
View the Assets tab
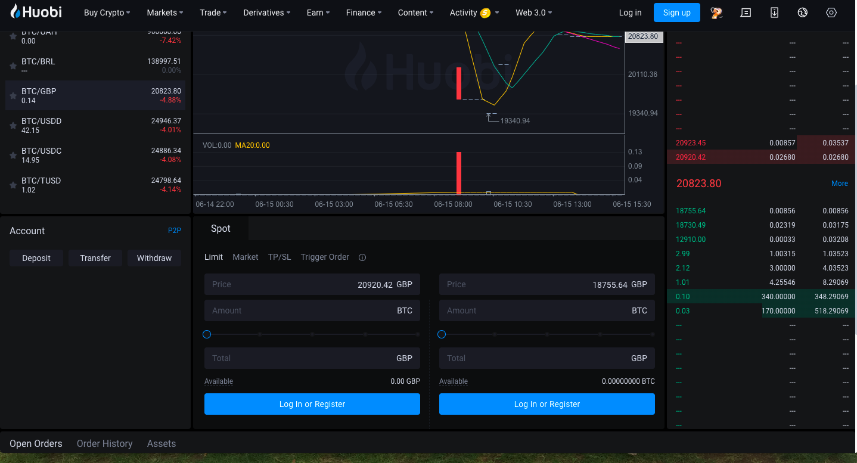(x=162, y=444)
